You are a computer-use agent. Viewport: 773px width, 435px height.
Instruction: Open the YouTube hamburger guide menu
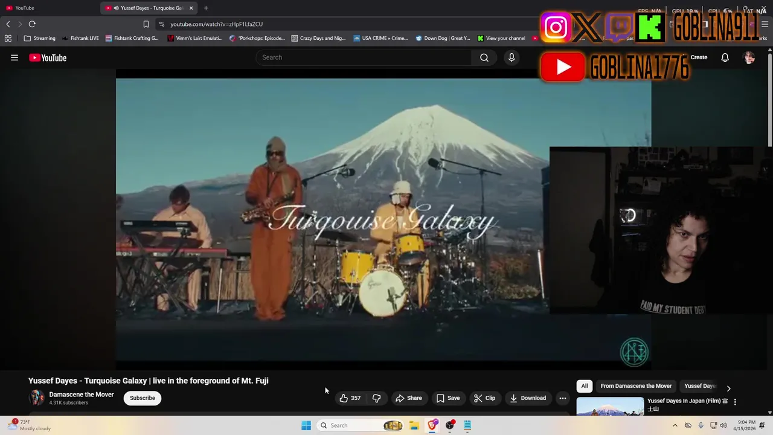click(x=14, y=57)
